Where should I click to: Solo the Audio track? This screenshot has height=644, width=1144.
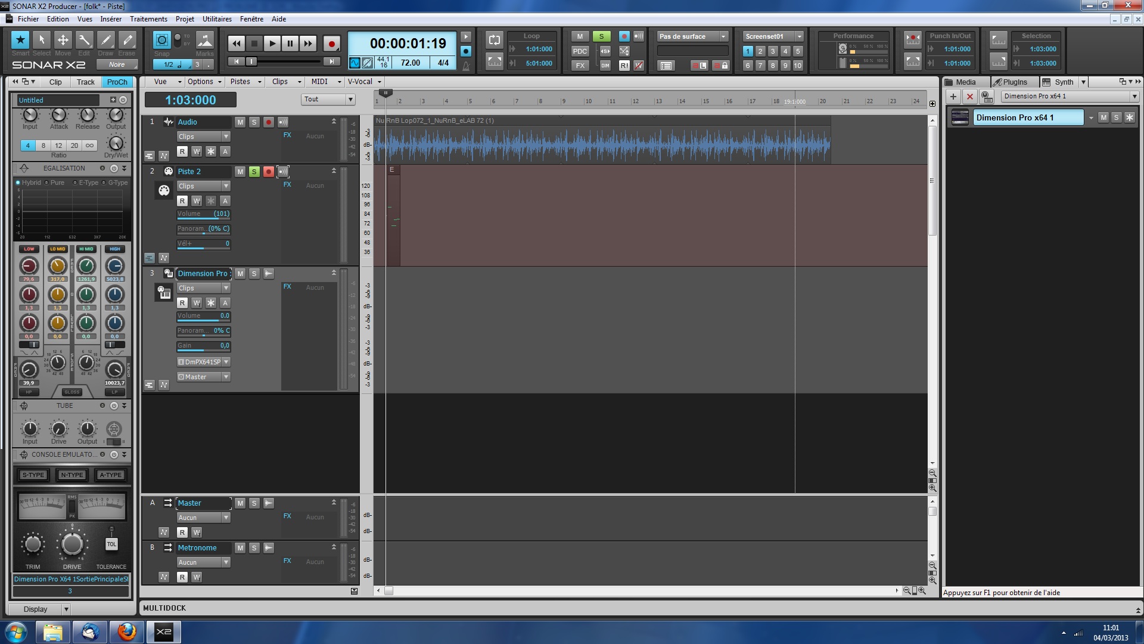(x=254, y=122)
